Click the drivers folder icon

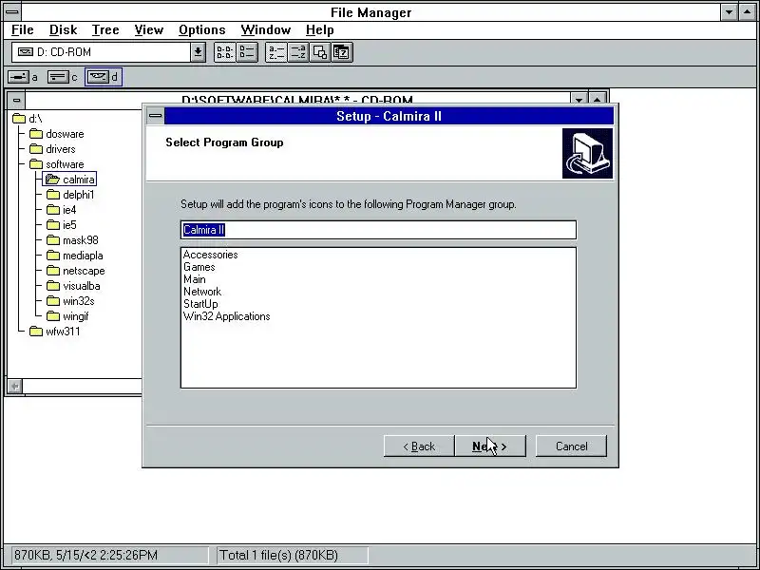click(36, 149)
